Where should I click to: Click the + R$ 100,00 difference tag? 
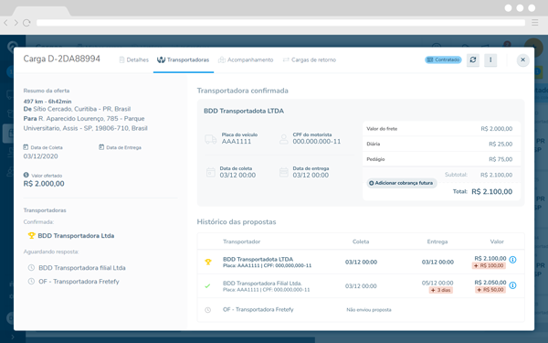[489, 265]
